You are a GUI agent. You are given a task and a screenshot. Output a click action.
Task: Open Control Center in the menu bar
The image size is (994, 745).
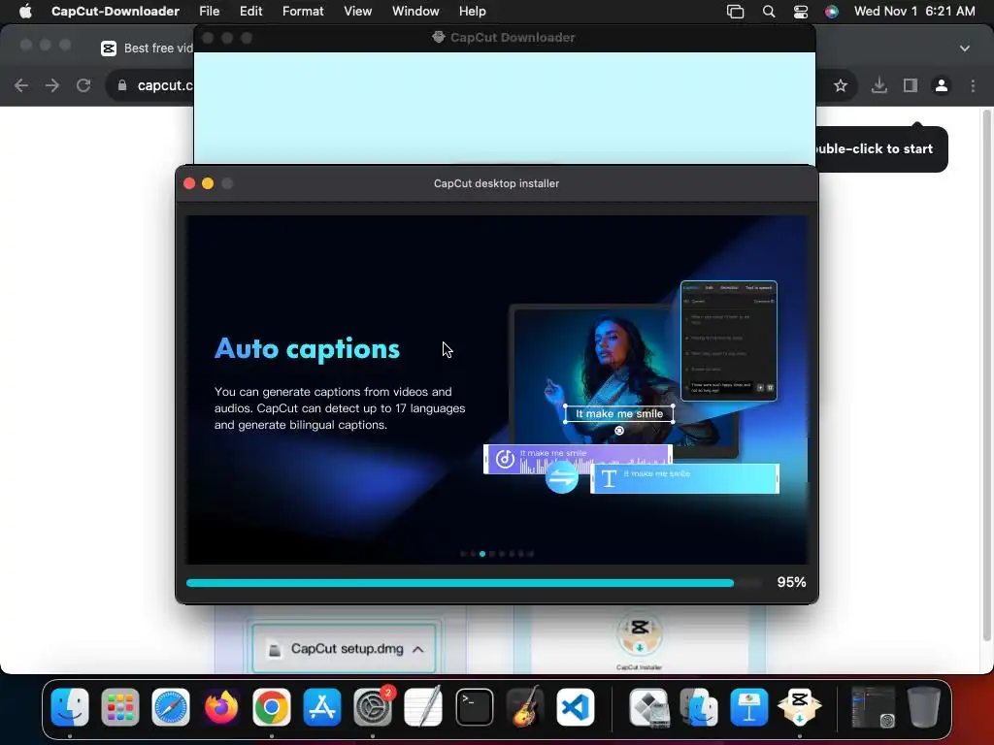(801, 12)
